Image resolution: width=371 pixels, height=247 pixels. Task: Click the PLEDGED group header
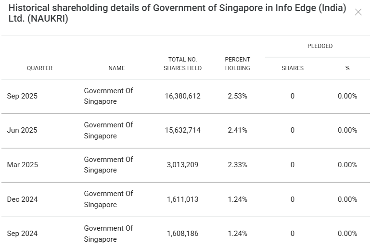(x=320, y=46)
